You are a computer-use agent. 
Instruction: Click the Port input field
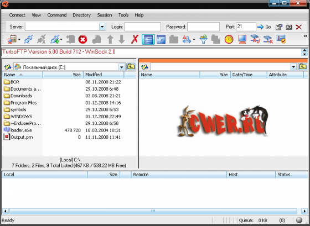tap(246, 27)
